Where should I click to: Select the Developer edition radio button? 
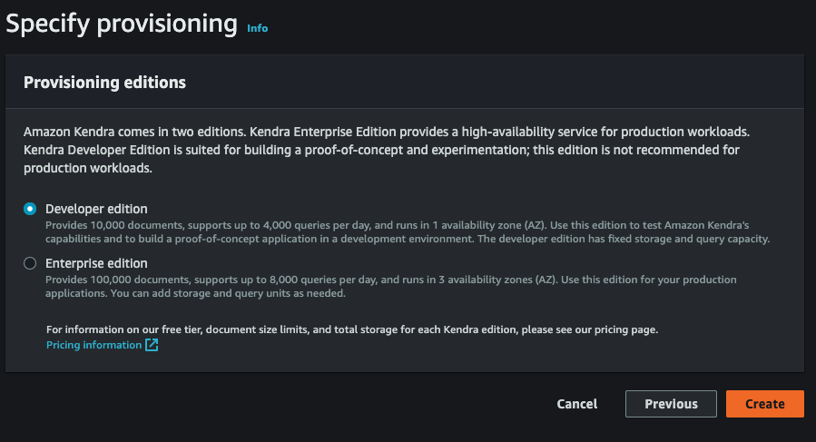(x=30, y=209)
